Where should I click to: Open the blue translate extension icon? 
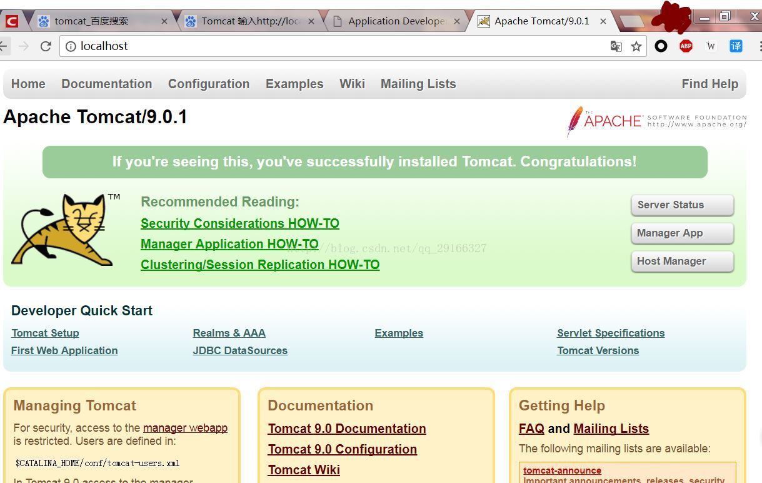pos(736,46)
